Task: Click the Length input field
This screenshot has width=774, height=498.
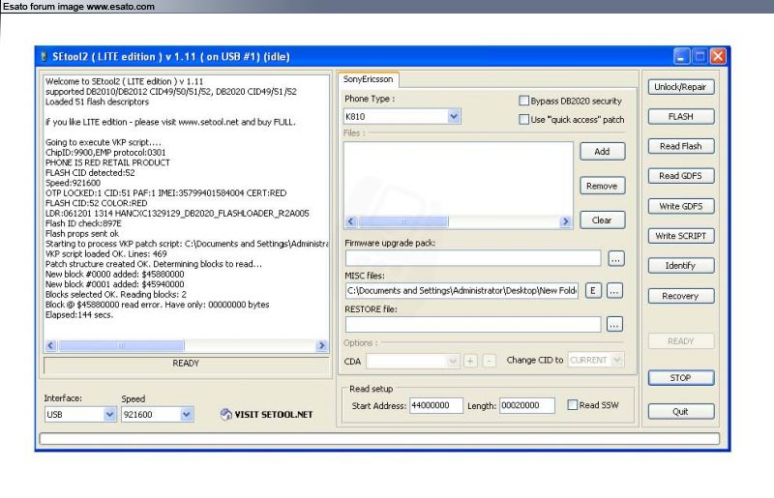Action: [x=526, y=406]
